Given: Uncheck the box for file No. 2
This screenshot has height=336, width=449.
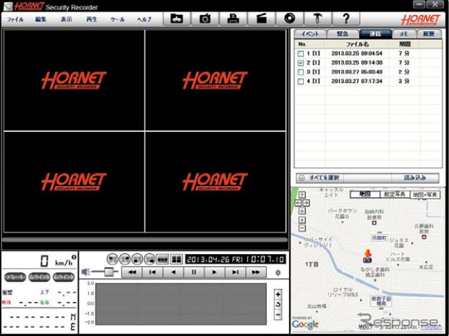Looking at the screenshot, I should click(301, 63).
